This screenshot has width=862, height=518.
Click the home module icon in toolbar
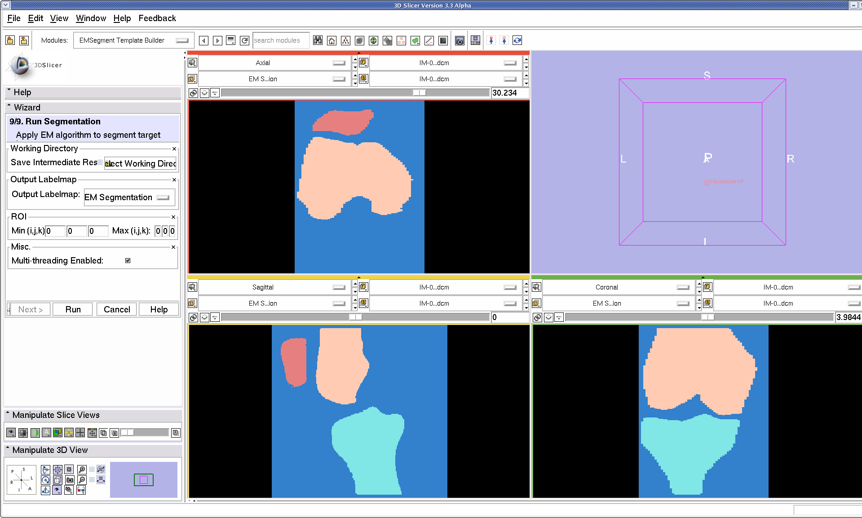click(332, 40)
